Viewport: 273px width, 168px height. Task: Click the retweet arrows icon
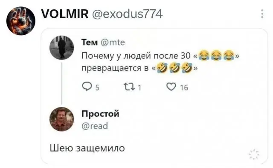tap(129, 87)
